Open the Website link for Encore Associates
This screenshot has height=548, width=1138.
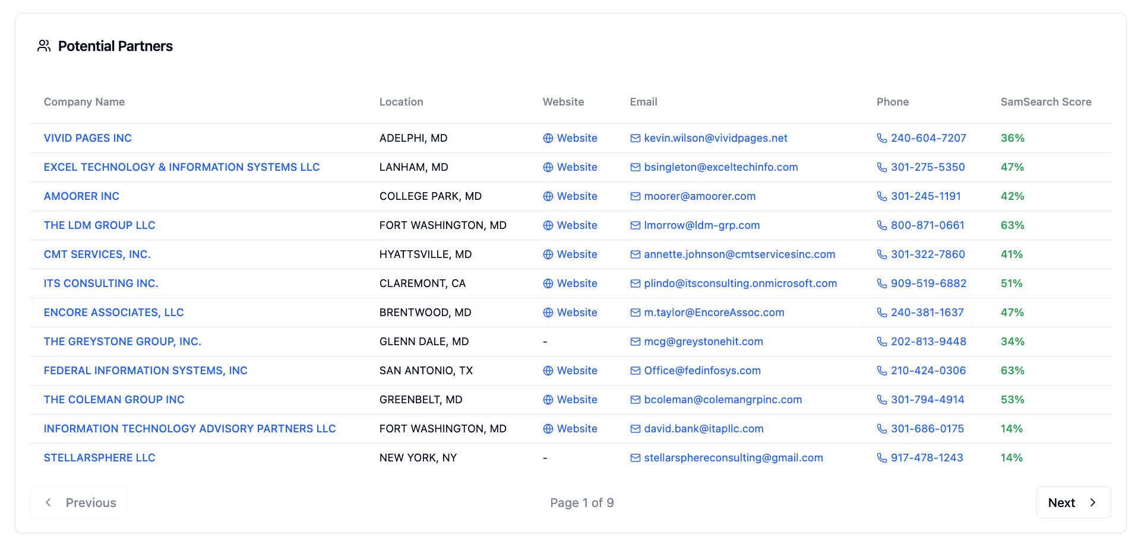point(576,313)
